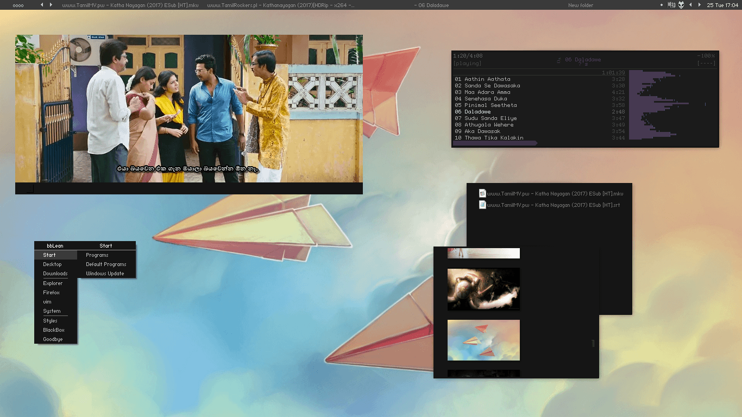Select track 10 Thawa Tika Kalakin
Viewport: 742px width, 417px height.
(540, 138)
